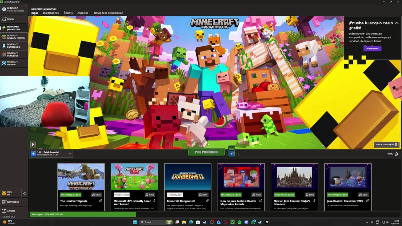Select Minecraft: Java Edition in sidebar
This screenshot has width=402, height=226.
pos(14,28)
